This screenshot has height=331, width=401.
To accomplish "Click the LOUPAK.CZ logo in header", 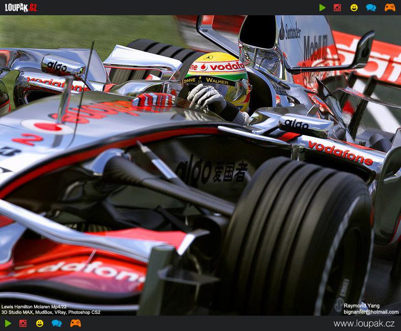I will 21,7.
